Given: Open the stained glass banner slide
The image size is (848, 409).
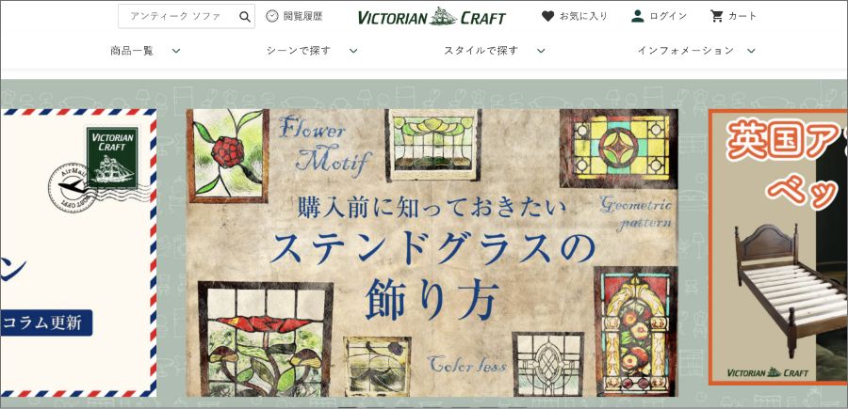Looking at the screenshot, I should coord(432,253).
